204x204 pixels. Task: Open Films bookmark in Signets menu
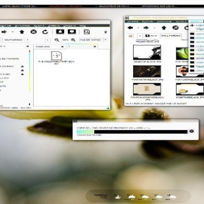197,50
